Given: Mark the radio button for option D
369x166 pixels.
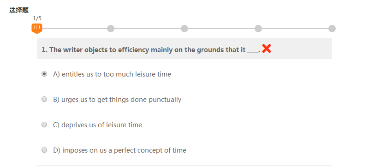Looking at the screenshot, I should click(44, 150).
